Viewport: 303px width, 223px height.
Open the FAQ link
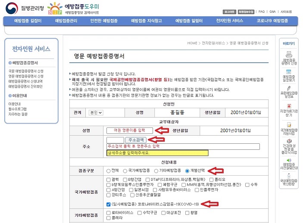(262, 12)
